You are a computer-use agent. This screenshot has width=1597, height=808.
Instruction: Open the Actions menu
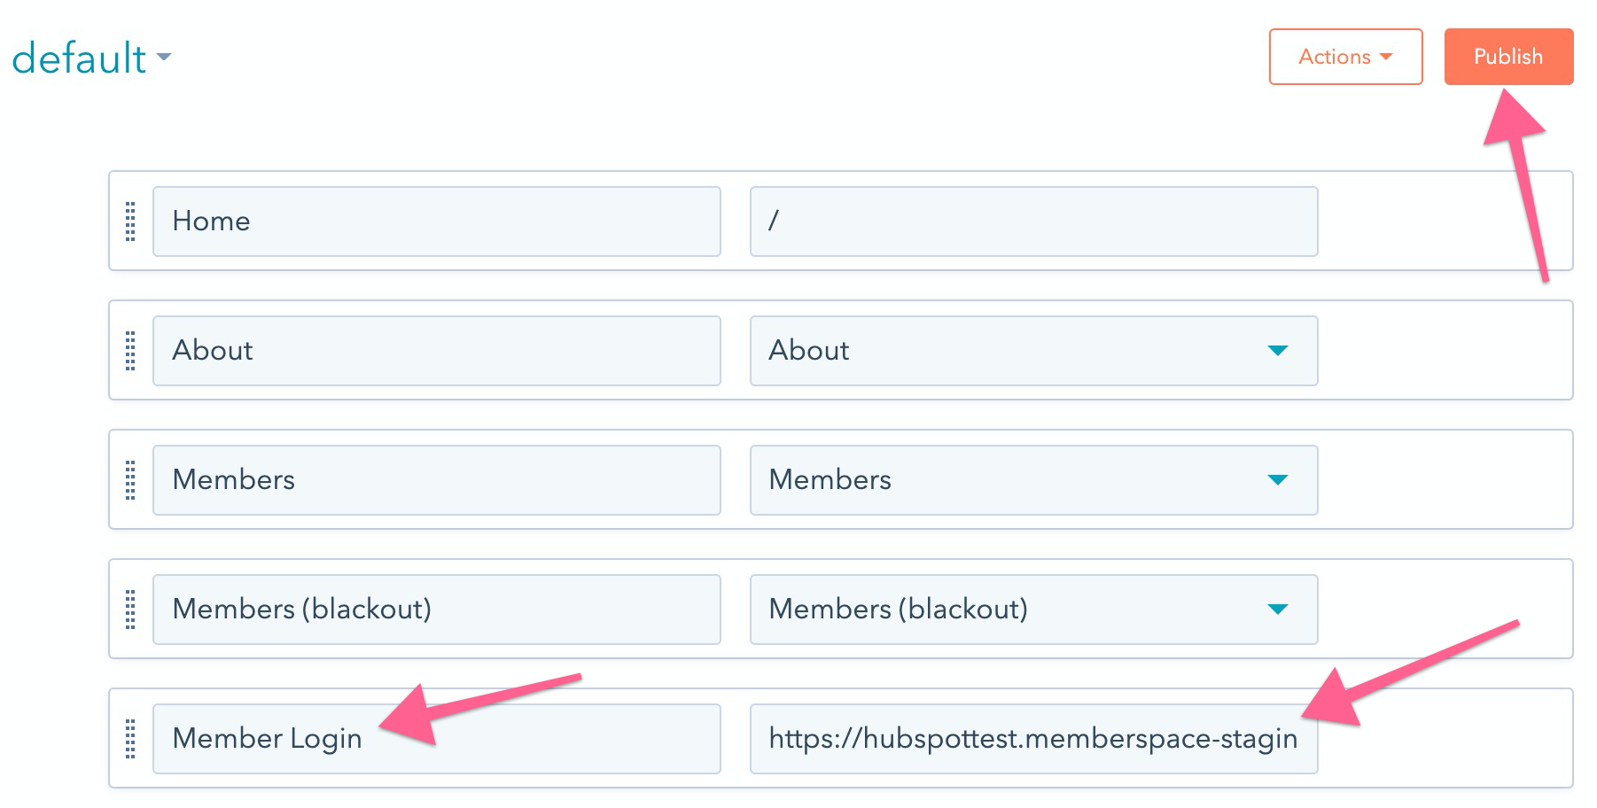pyautogui.click(x=1345, y=57)
